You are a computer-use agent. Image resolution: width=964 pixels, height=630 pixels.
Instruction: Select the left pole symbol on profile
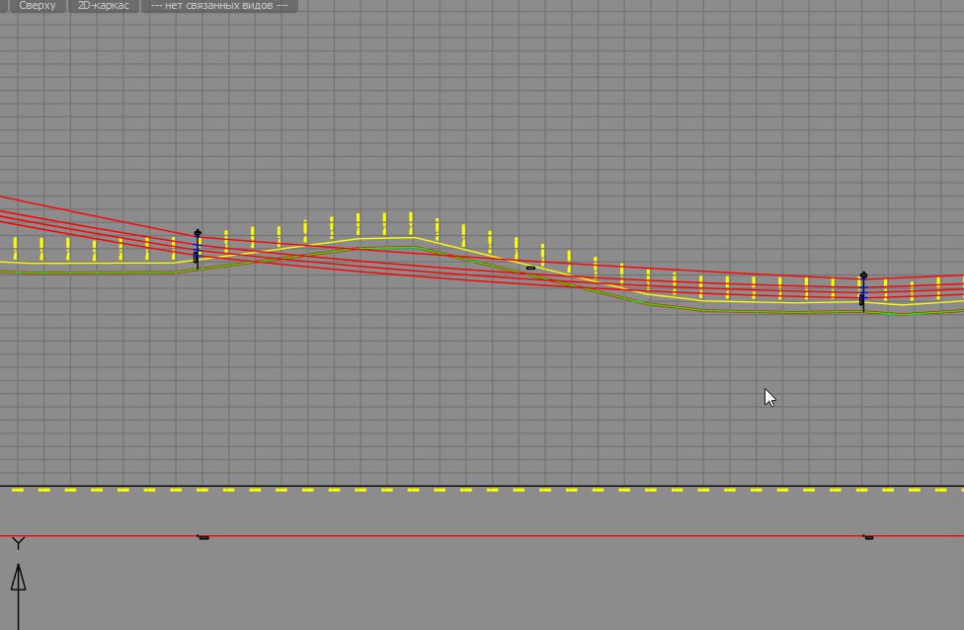point(198,235)
